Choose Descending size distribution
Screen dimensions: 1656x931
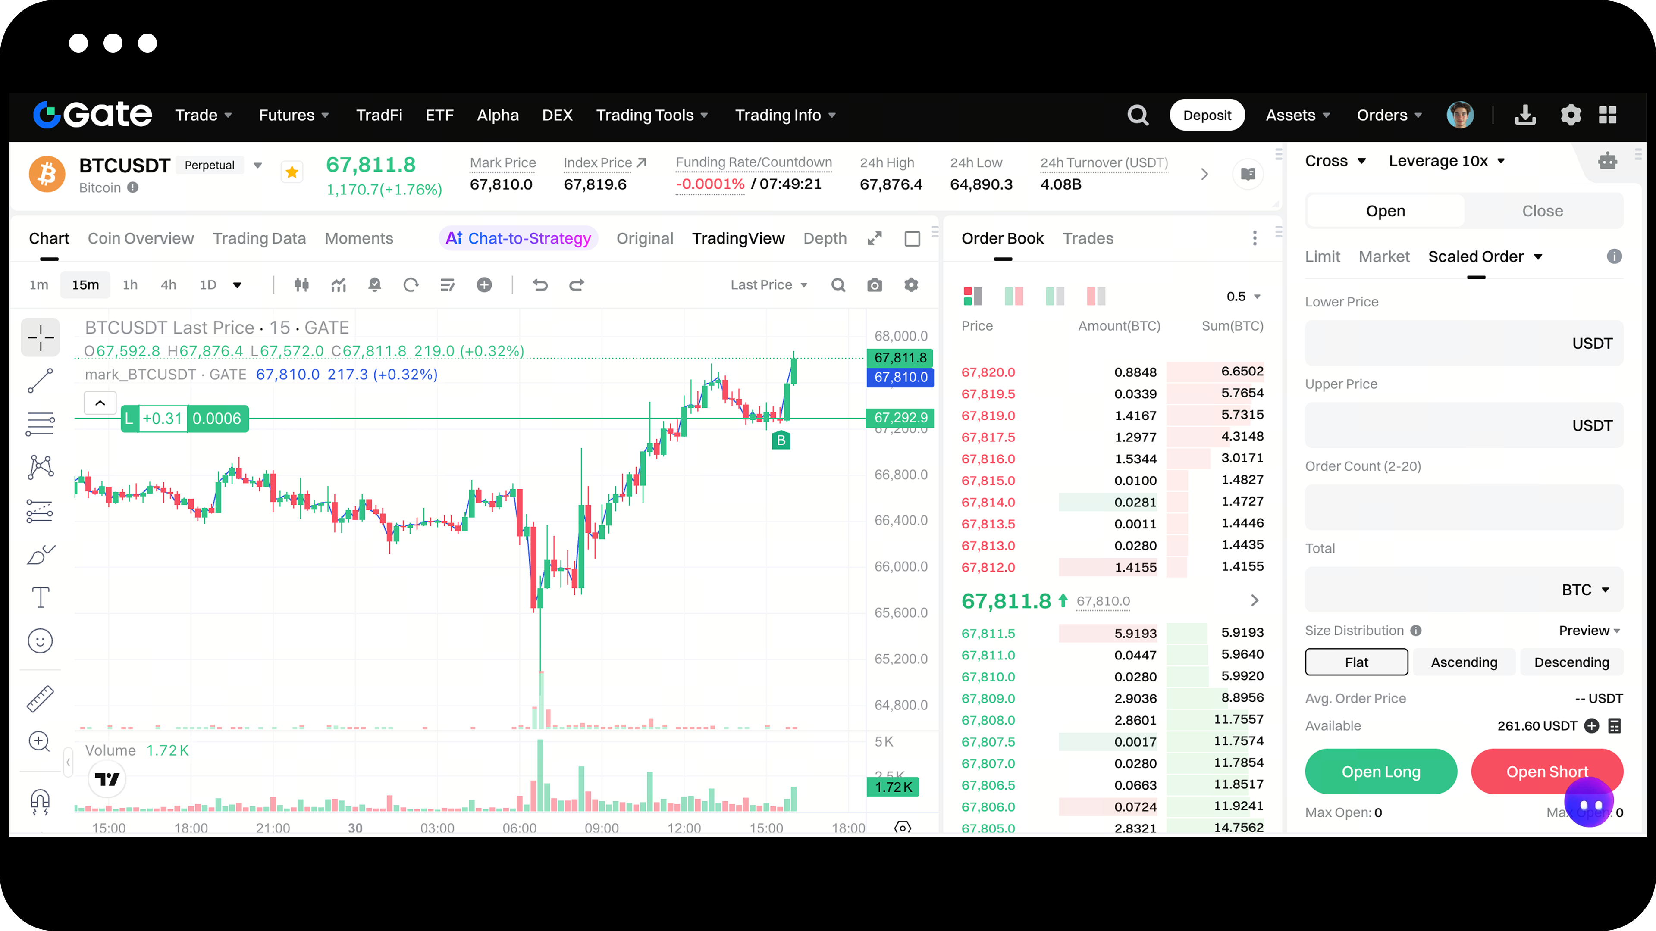coord(1571,662)
